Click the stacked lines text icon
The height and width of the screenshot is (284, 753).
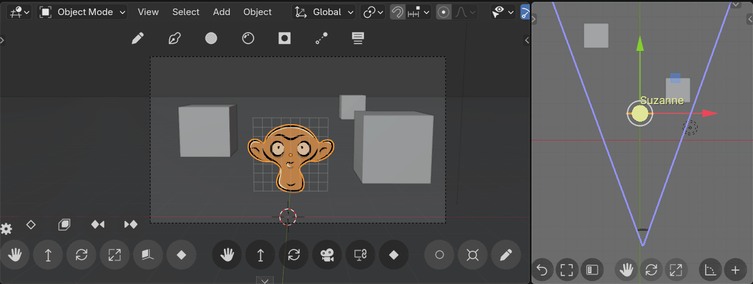pos(358,39)
